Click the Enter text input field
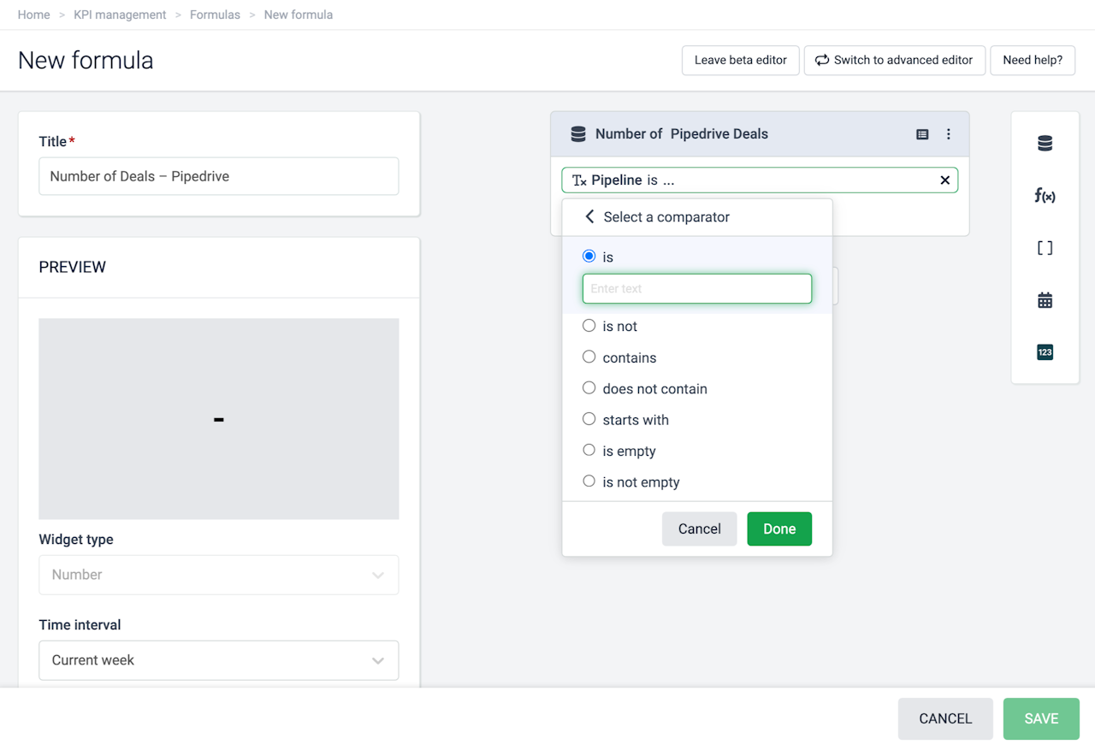1095x750 pixels. point(696,289)
